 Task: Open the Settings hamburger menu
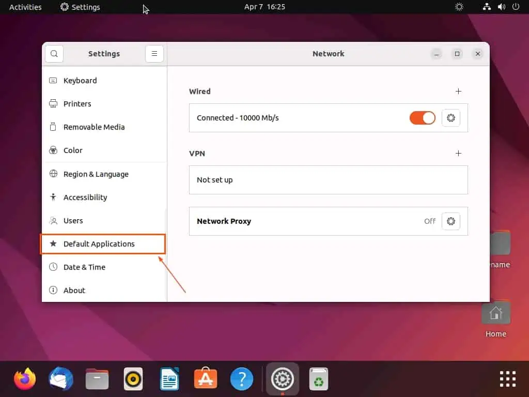click(154, 54)
